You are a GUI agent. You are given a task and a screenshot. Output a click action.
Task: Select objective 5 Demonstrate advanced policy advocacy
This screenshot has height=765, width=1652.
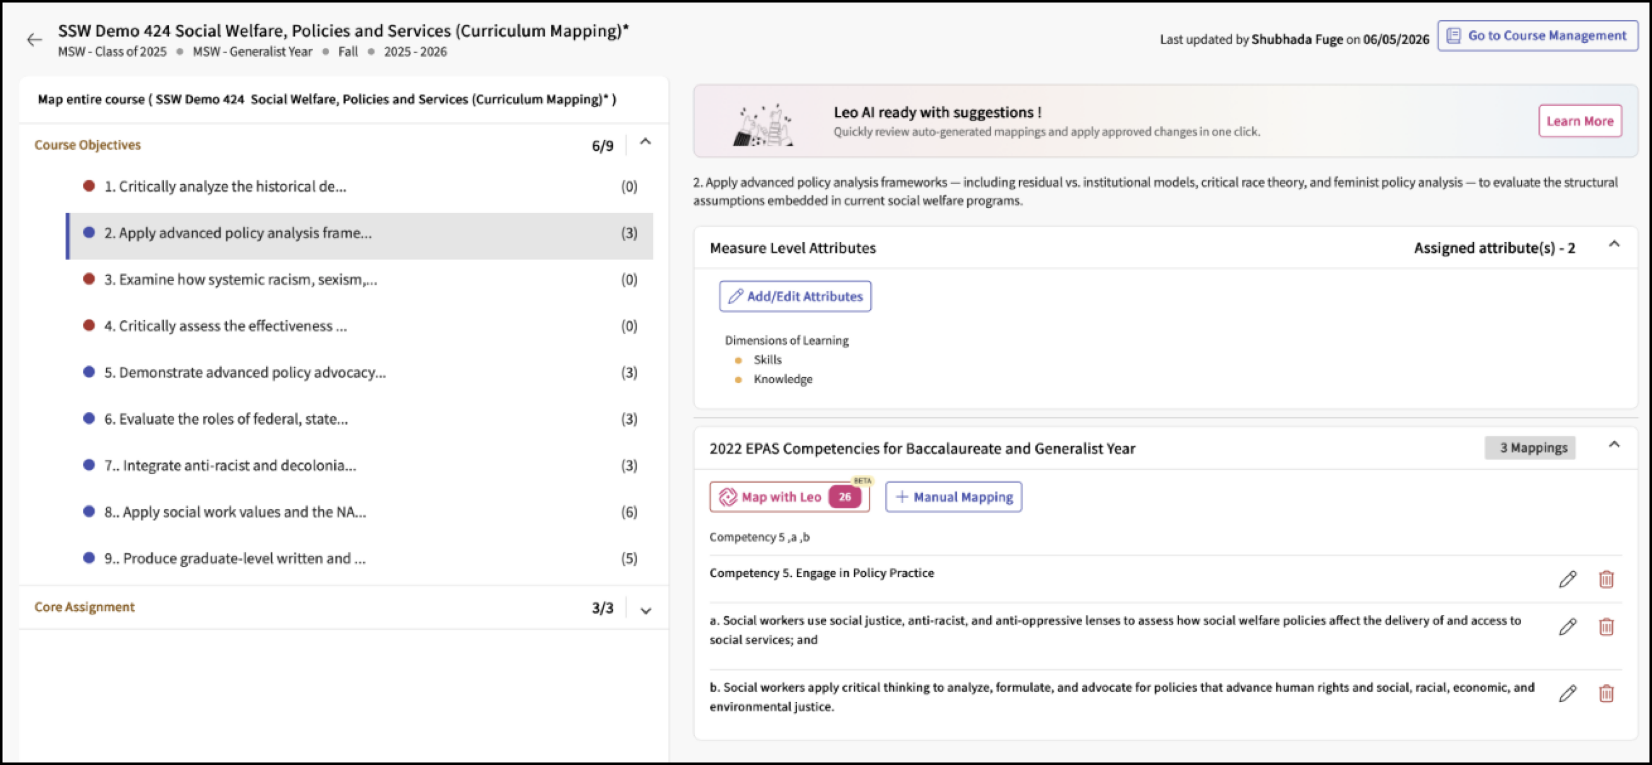[x=360, y=372]
